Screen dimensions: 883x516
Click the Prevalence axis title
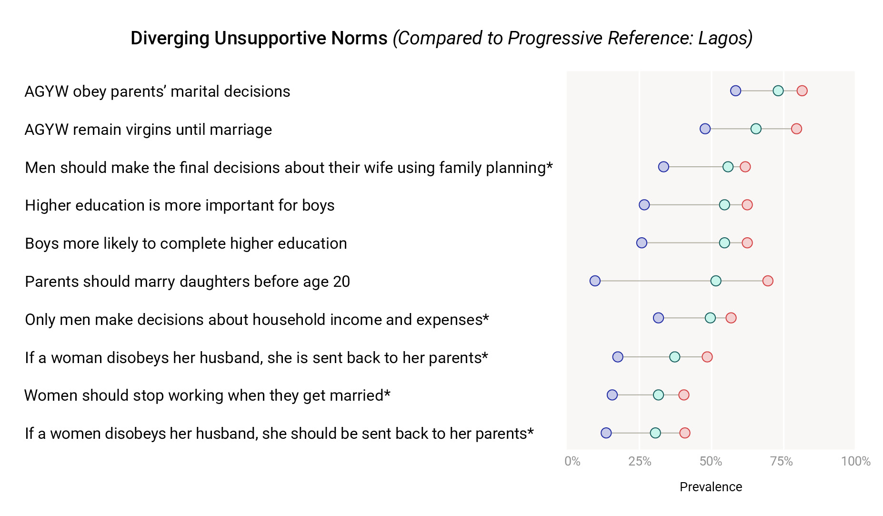point(711,487)
